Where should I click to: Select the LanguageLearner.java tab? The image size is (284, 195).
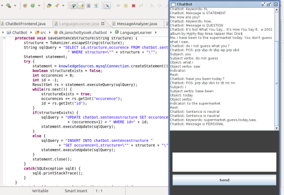pos(79,24)
